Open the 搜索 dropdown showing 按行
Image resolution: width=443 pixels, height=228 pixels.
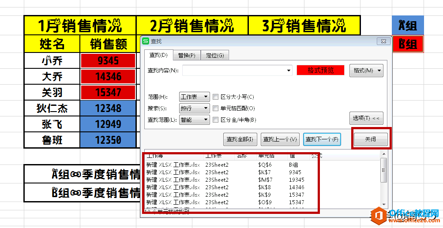[x=195, y=108]
